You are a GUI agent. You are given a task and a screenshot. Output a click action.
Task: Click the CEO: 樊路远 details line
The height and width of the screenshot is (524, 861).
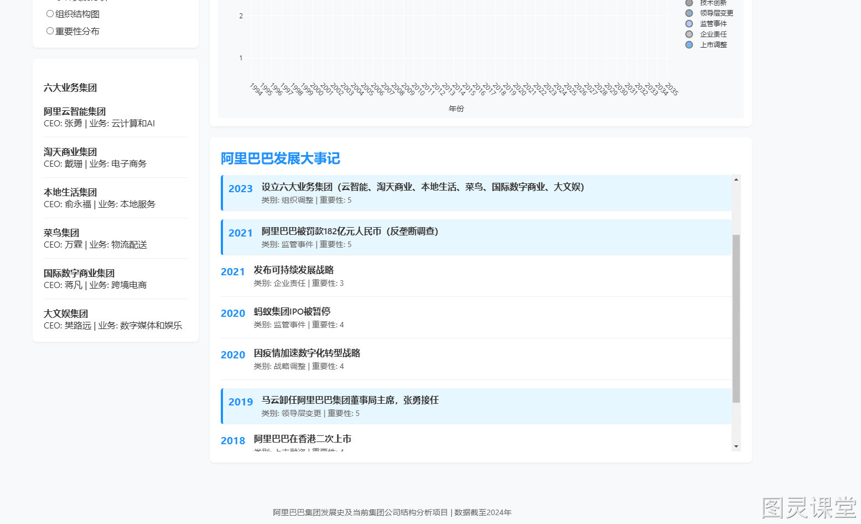coord(113,326)
